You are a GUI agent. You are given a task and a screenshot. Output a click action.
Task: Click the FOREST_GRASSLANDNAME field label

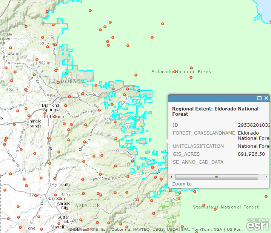tap(204, 133)
